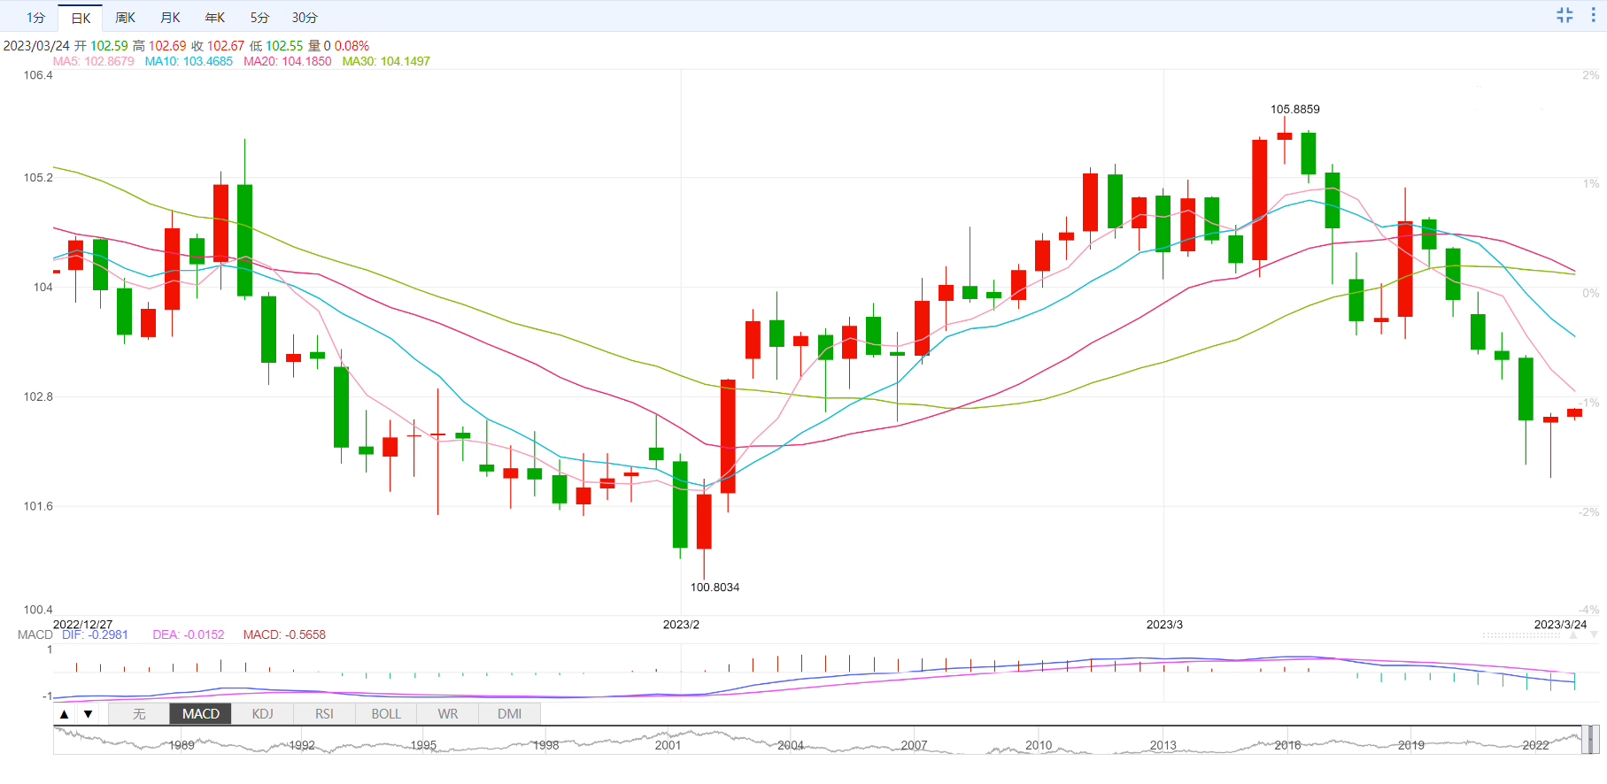Turn off indicators with the 无 button

[x=139, y=714]
